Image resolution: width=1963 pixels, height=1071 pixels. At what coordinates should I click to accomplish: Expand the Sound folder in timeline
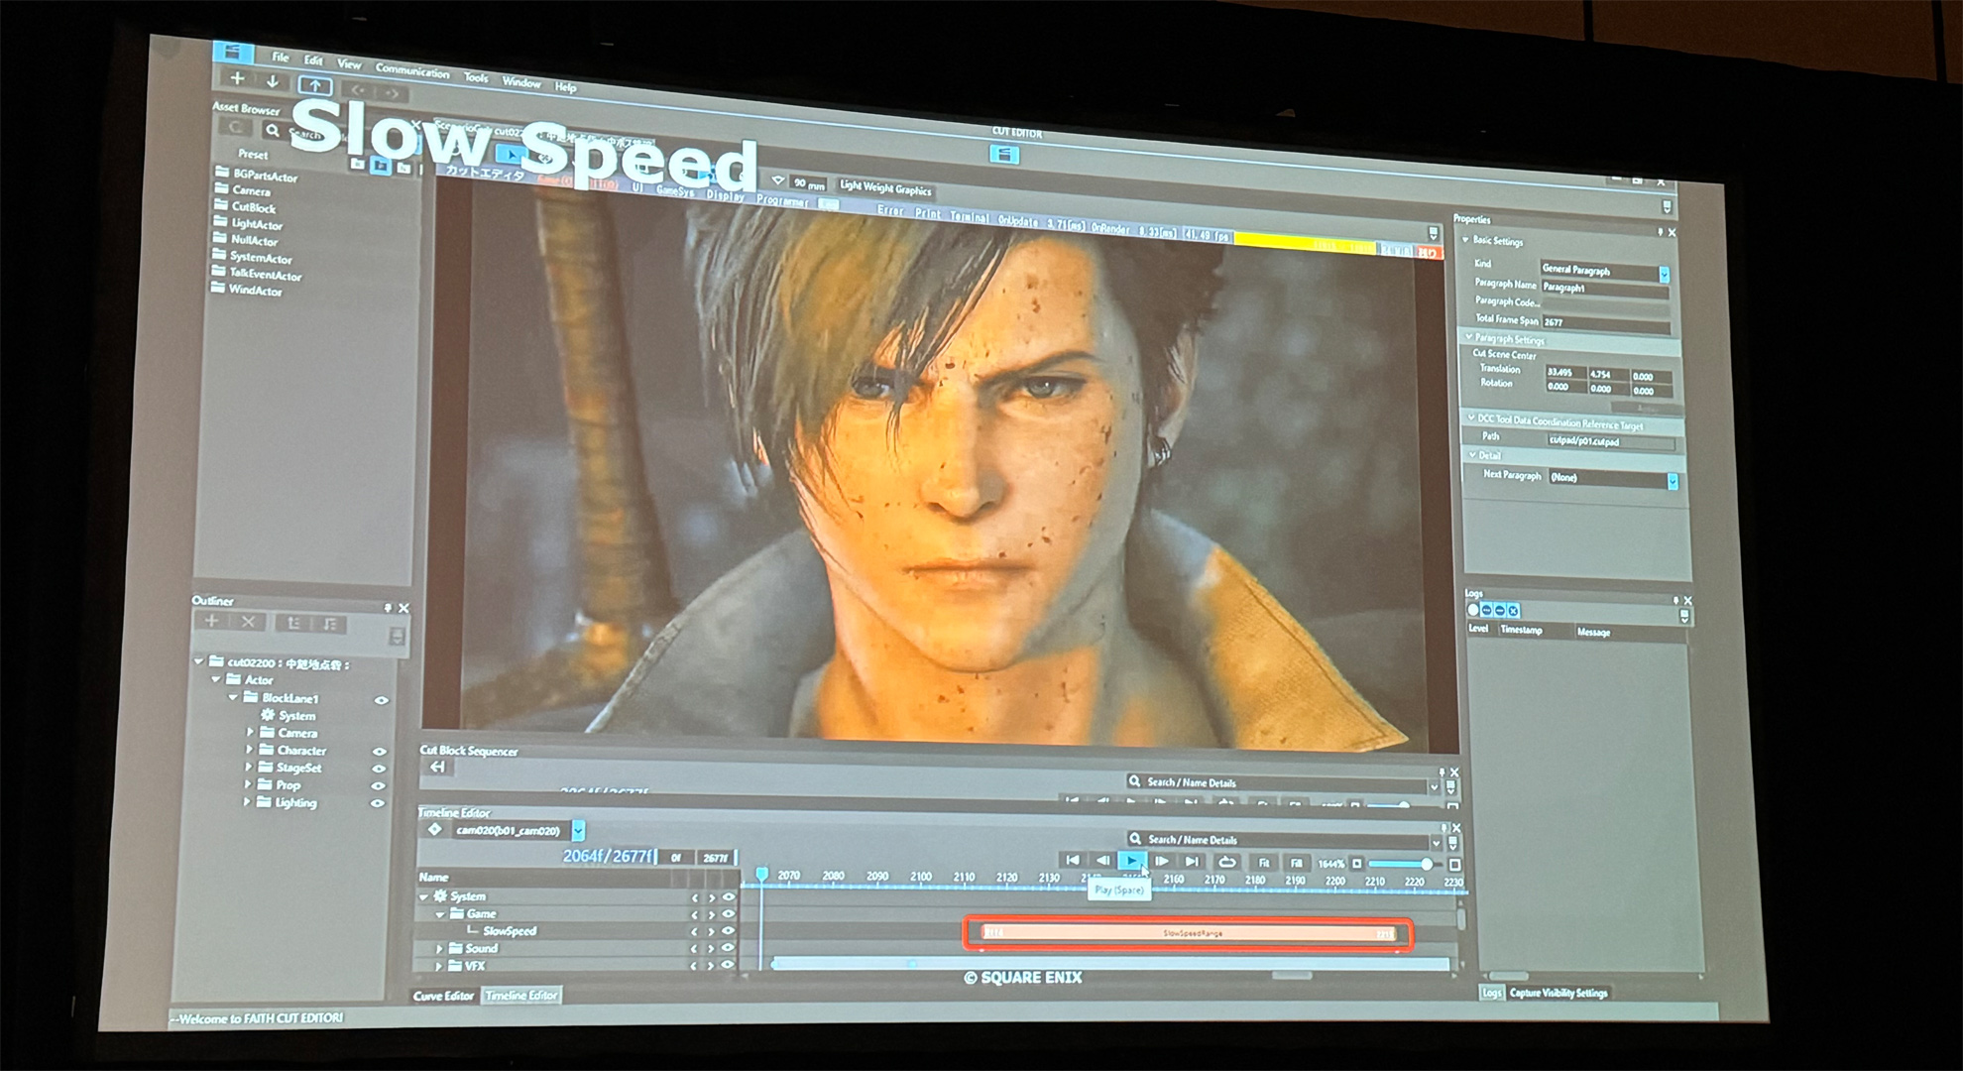439,949
